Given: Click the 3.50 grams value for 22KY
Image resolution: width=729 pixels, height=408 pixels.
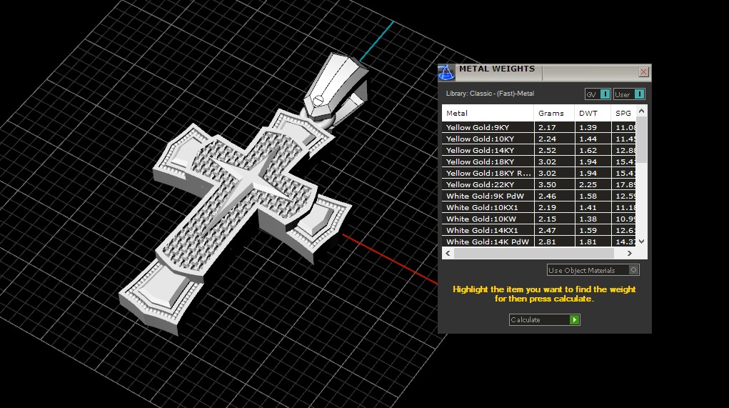Looking at the screenshot, I should 547,184.
